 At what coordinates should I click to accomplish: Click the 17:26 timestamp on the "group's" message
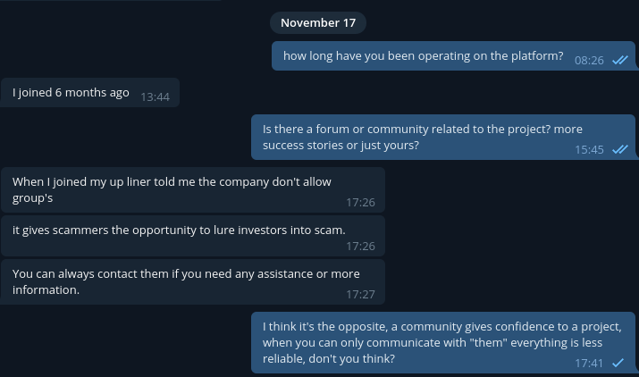pos(360,203)
